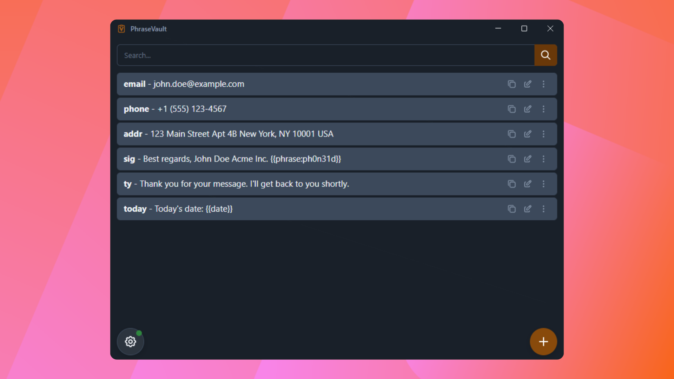Edit the today date phrase
This screenshot has height=379, width=674.
pos(528,208)
